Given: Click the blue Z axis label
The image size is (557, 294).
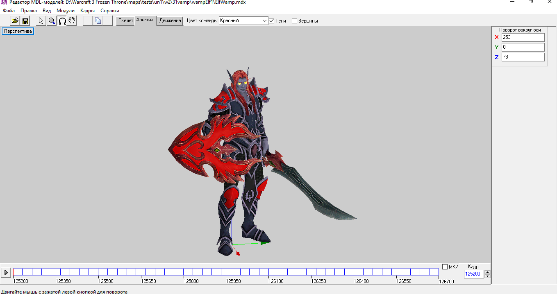Looking at the screenshot, I should coord(497,57).
